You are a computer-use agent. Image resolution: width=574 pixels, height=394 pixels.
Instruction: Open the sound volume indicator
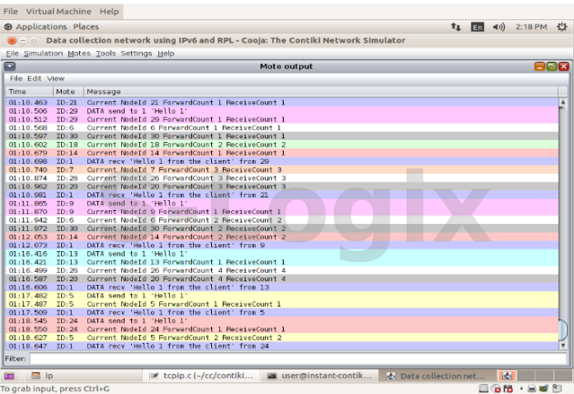point(498,26)
